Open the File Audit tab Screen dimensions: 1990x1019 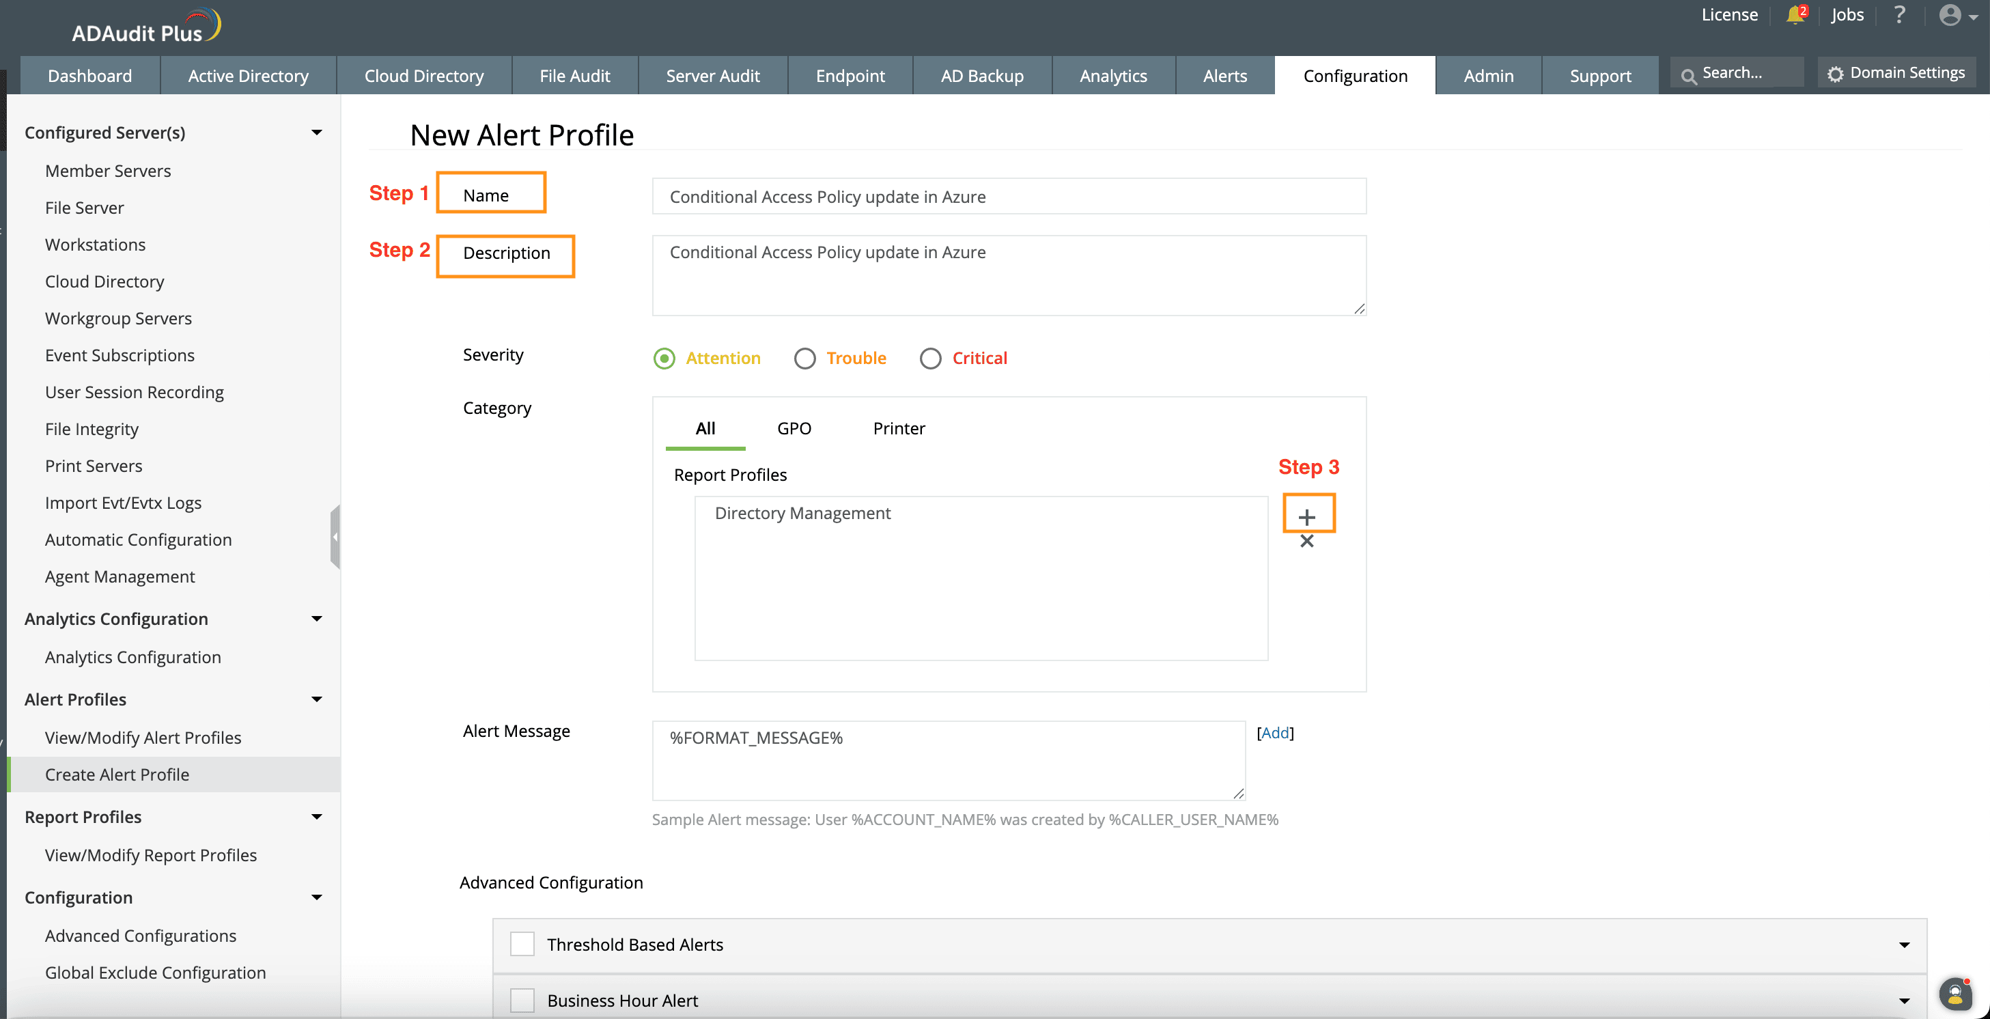tap(574, 76)
